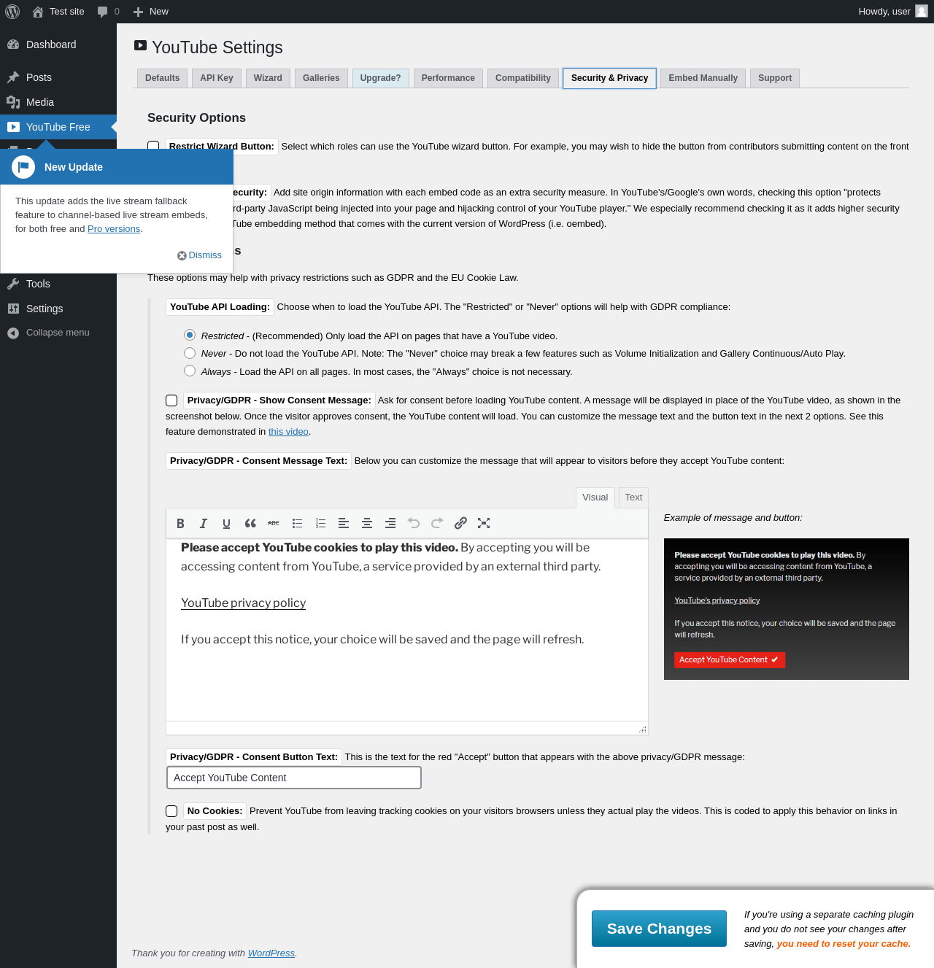934x968 pixels.
Task: Click the Save Changes button
Action: (x=659, y=929)
